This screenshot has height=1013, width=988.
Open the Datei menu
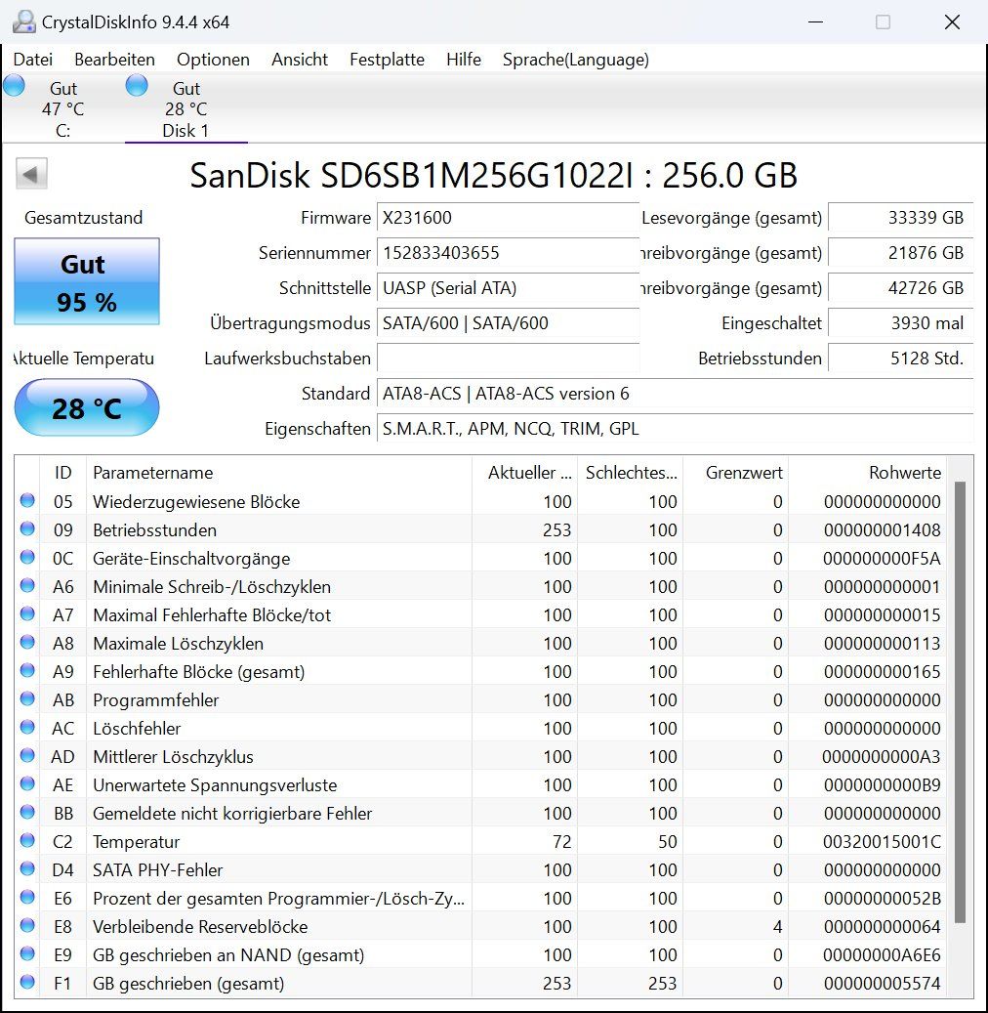point(33,60)
